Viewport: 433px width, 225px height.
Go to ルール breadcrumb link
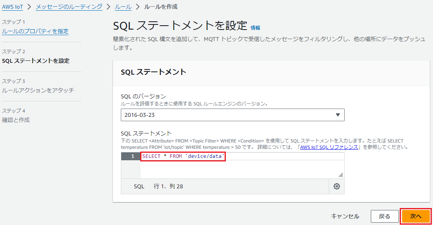pos(123,7)
